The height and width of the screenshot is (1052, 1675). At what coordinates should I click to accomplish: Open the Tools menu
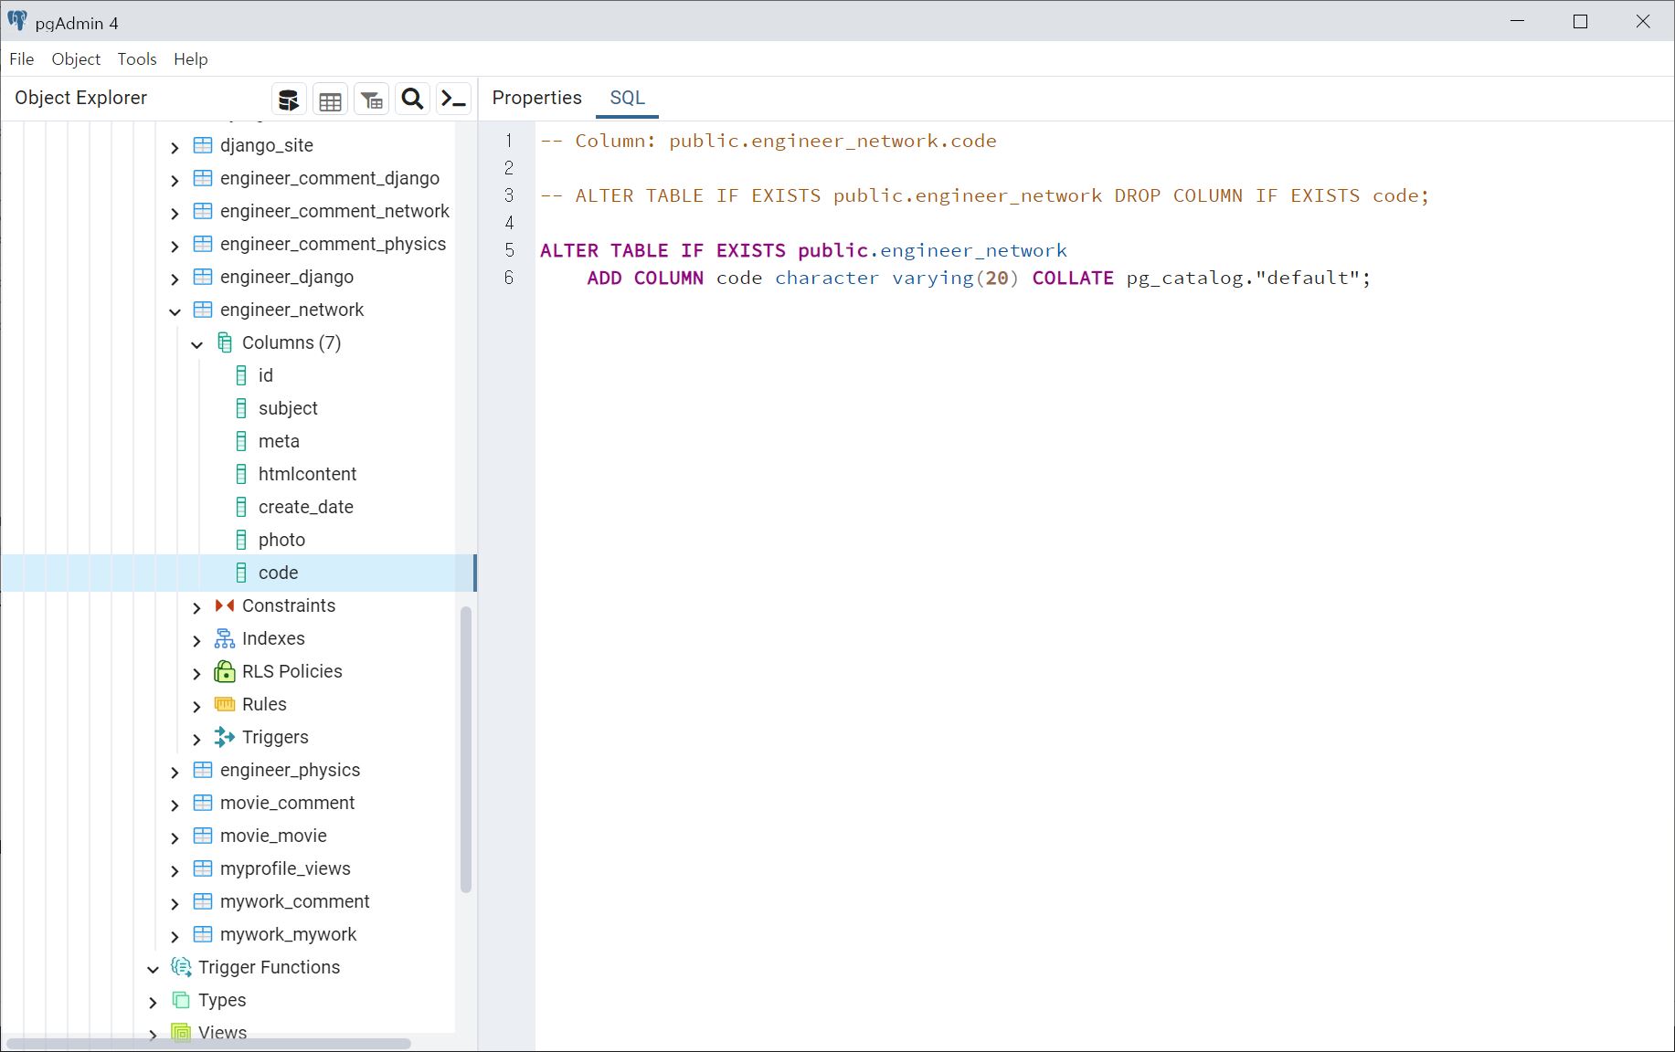[137, 59]
